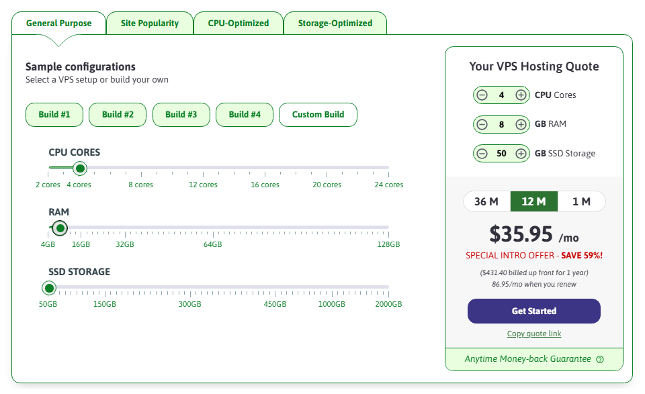
Task: Open the CPU-Optimized tab
Action: pos(239,22)
